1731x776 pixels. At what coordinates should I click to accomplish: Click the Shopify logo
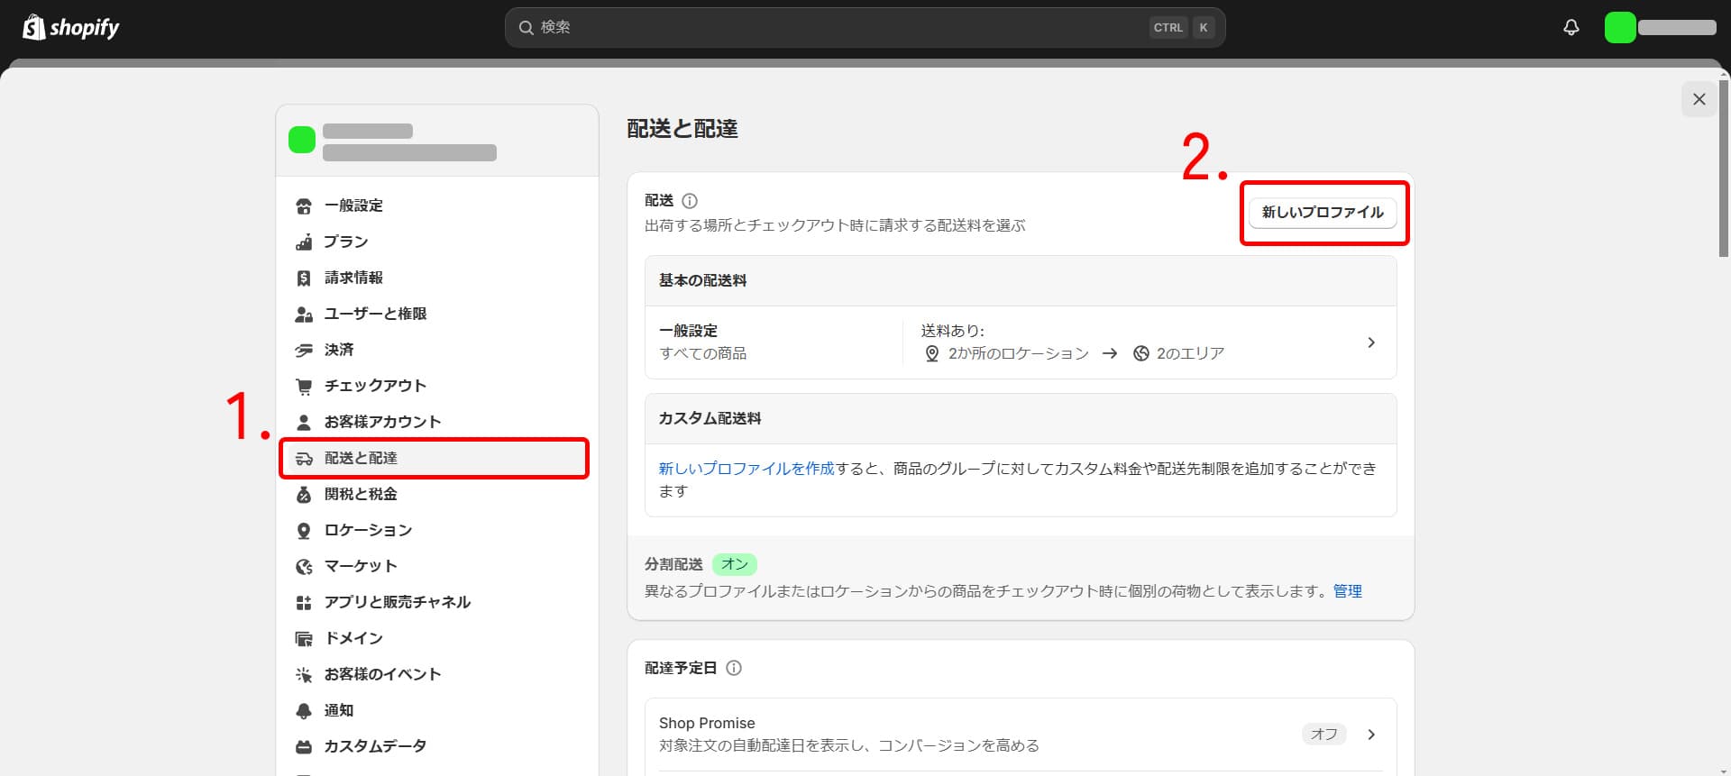tap(71, 28)
